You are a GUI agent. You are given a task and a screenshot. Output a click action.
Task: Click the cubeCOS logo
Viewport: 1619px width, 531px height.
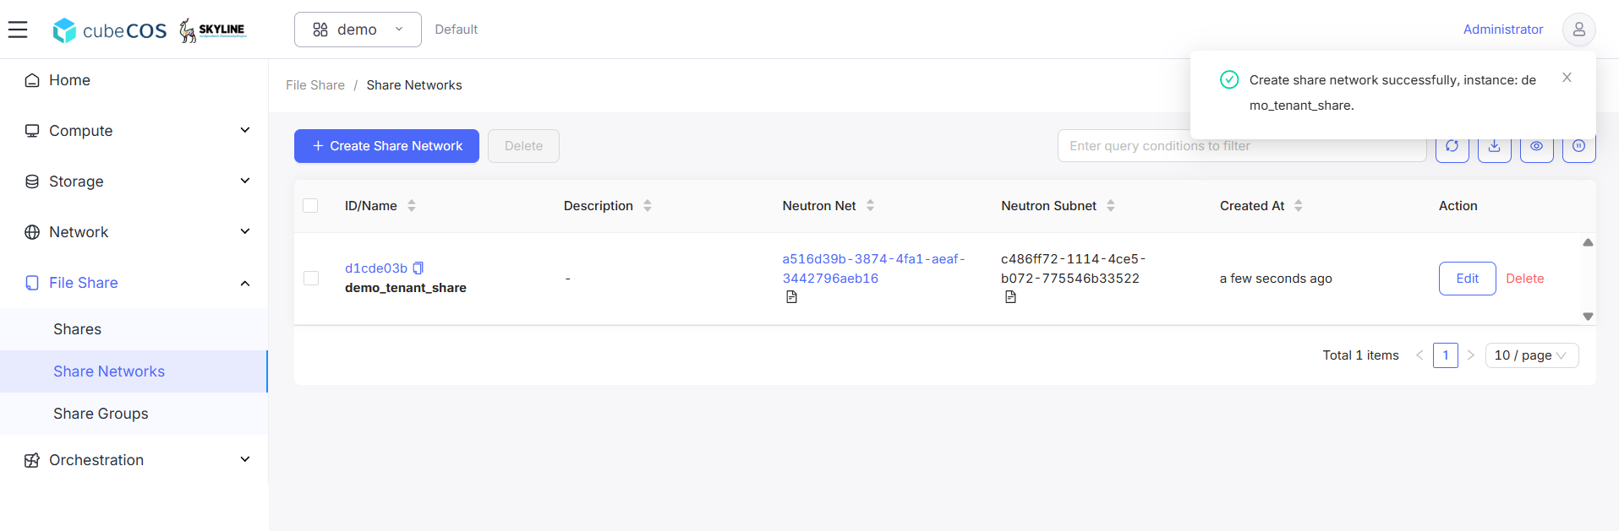(x=110, y=30)
